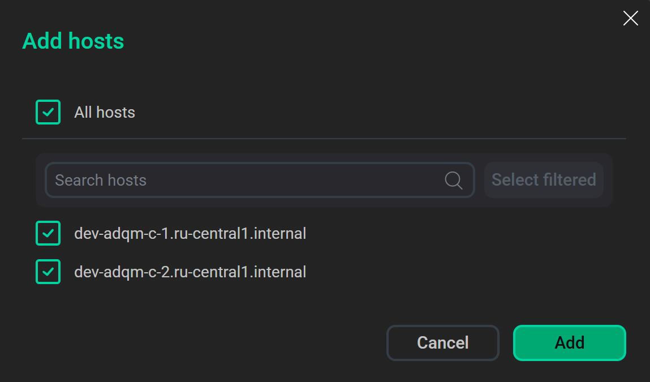Uncheck the dev-adqm-c-2 host checkbox
The height and width of the screenshot is (382, 650).
click(48, 272)
